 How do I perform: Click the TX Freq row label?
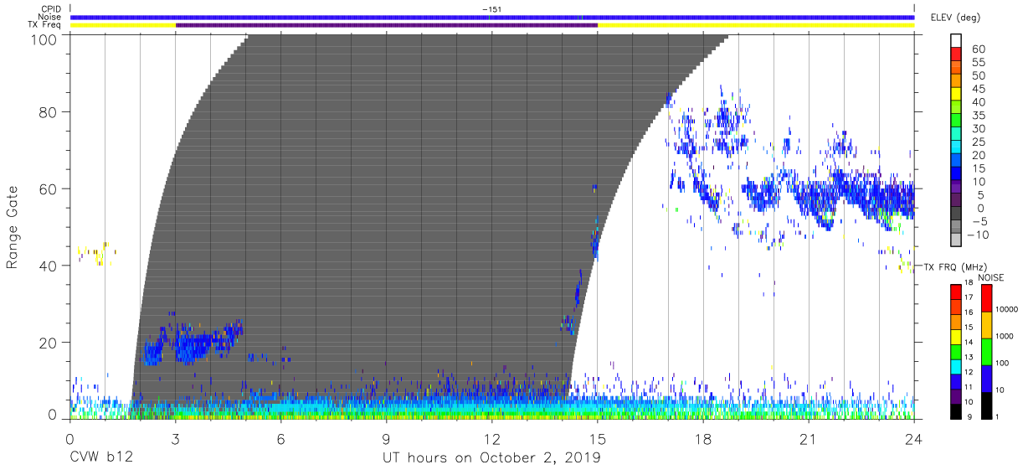click(44, 24)
